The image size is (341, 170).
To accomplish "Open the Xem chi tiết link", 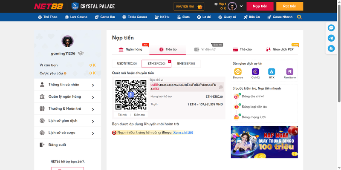I will pos(183,132).
